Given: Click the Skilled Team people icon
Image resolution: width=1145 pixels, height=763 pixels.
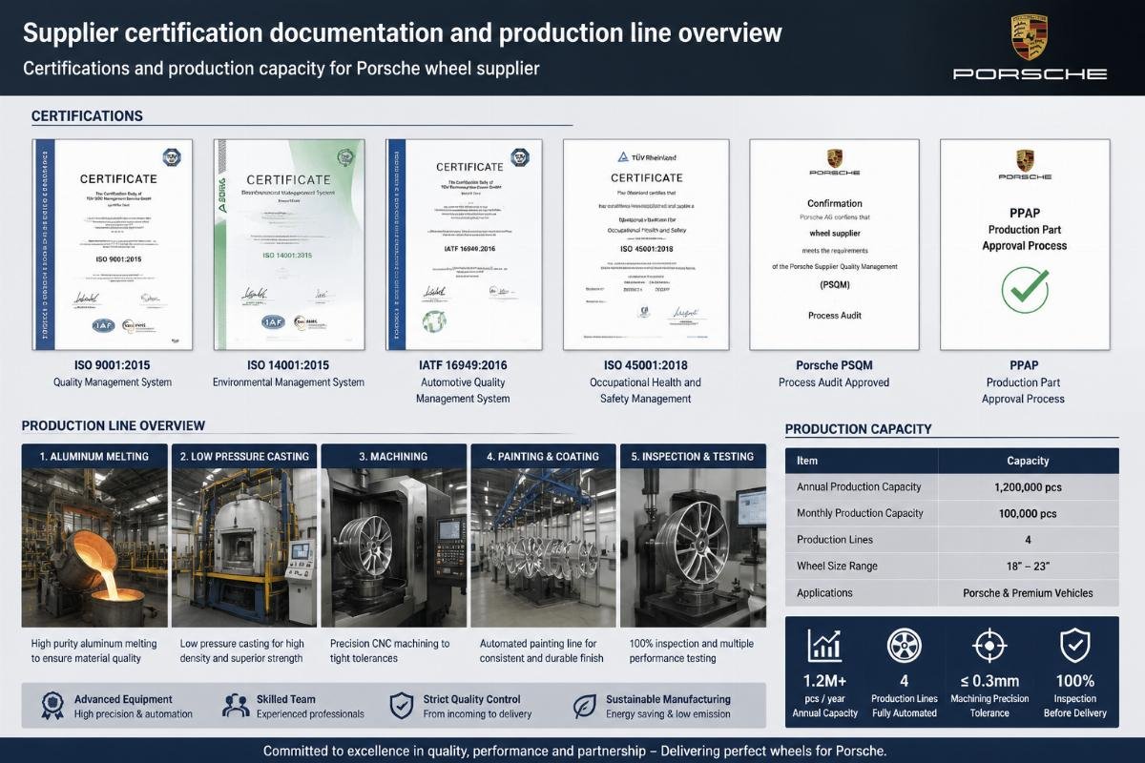Looking at the screenshot, I should 235,706.
